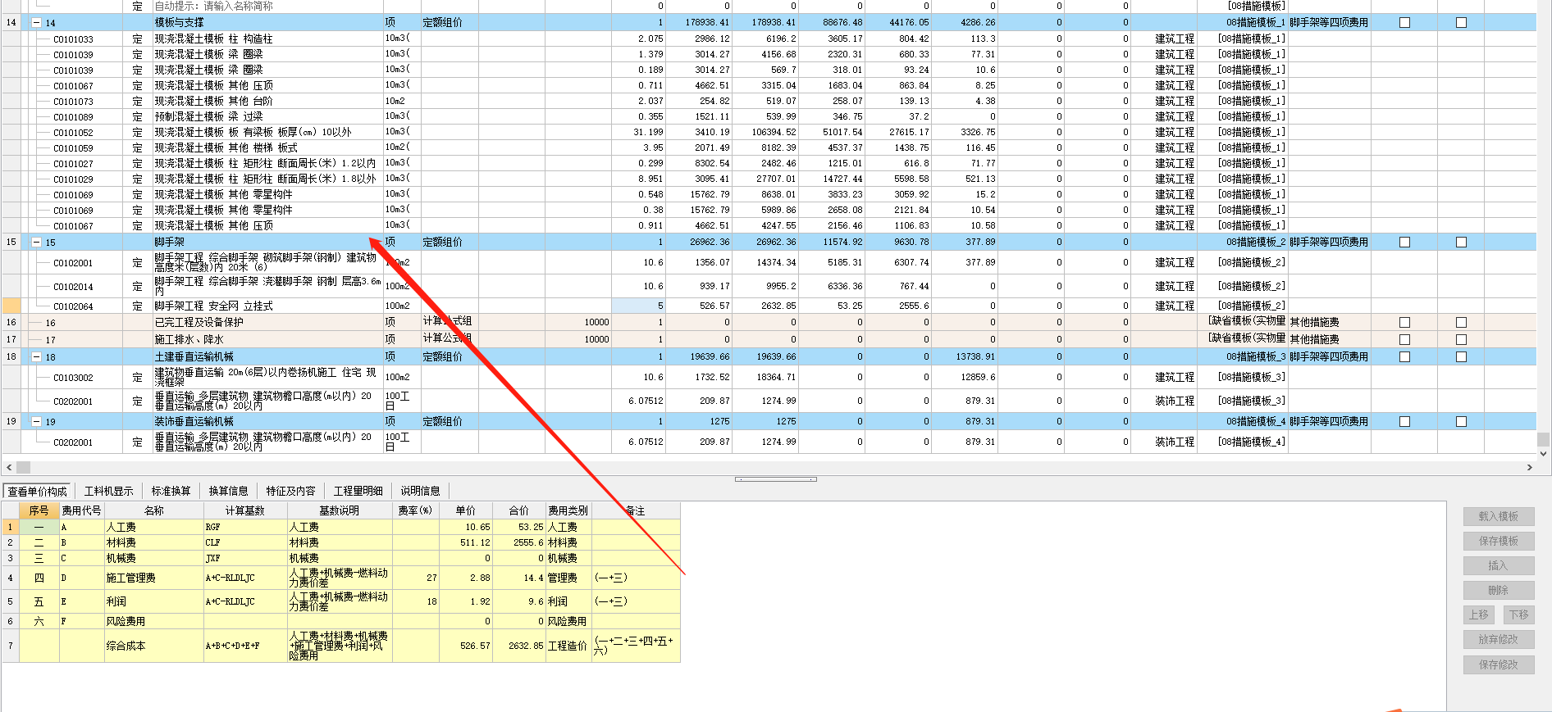Select code cell C0103002
The width and height of the screenshot is (1552, 712).
pos(74,378)
